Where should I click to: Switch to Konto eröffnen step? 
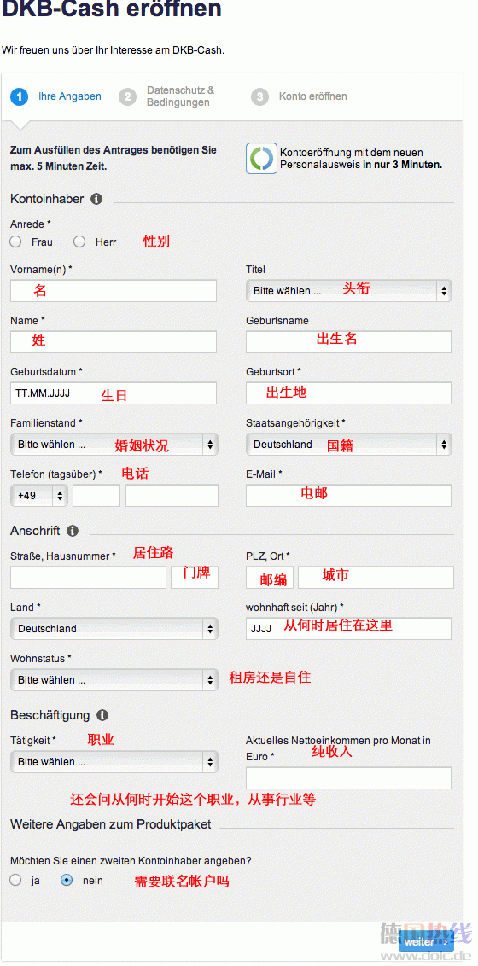pyautogui.click(x=313, y=96)
